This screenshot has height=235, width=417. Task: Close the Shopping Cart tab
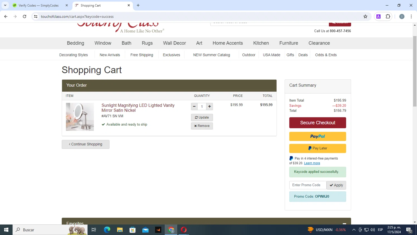pos(129,5)
